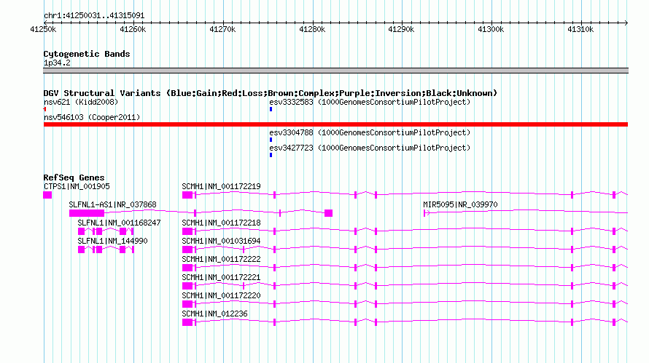649x363 pixels.
Task: Select SCMH1|NM_001172221 transcript label
Action: click(221, 277)
